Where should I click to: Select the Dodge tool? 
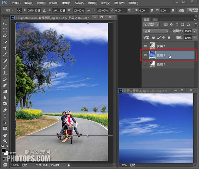pos(5,103)
